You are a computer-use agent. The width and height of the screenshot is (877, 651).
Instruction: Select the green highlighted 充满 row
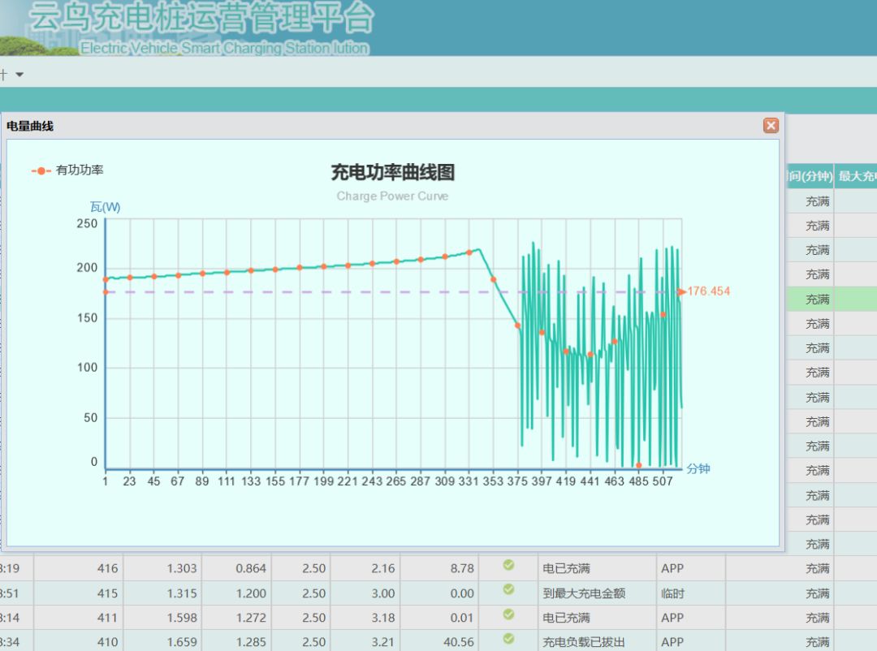tap(832, 300)
